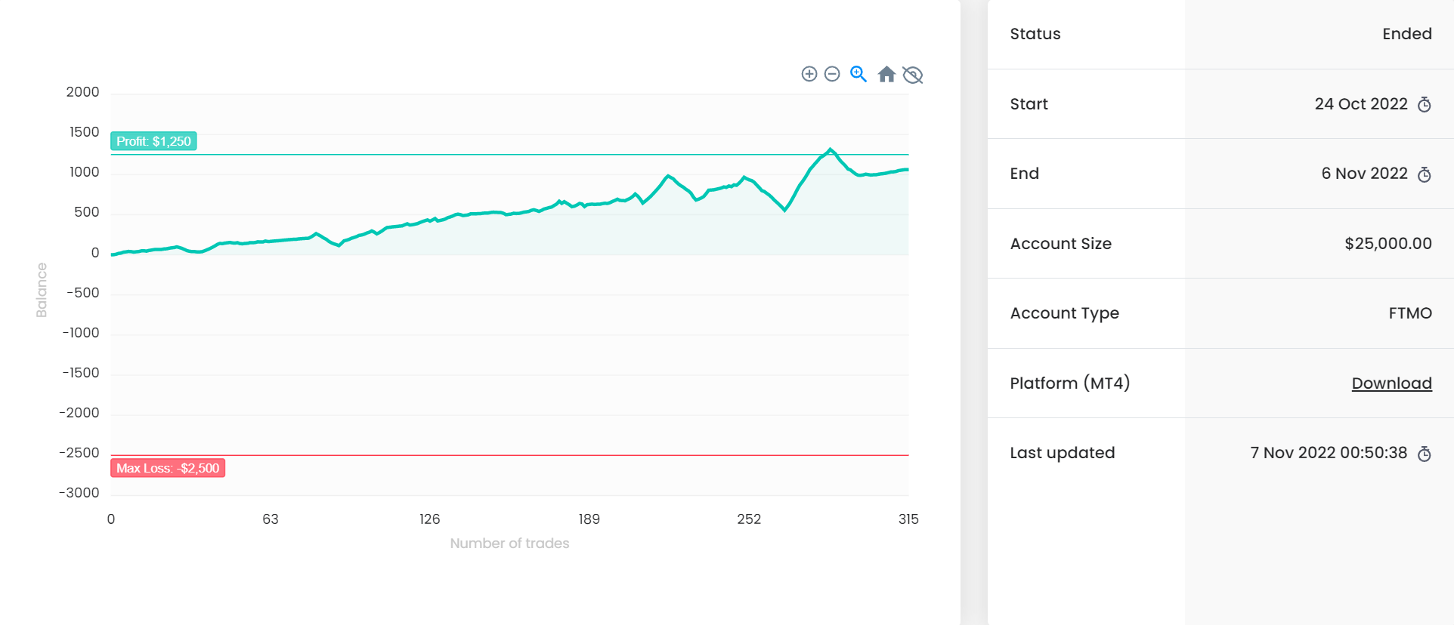Click the $25,000.00 account size value
Viewport: 1454px width, 625px height.
click(1387, 244)
